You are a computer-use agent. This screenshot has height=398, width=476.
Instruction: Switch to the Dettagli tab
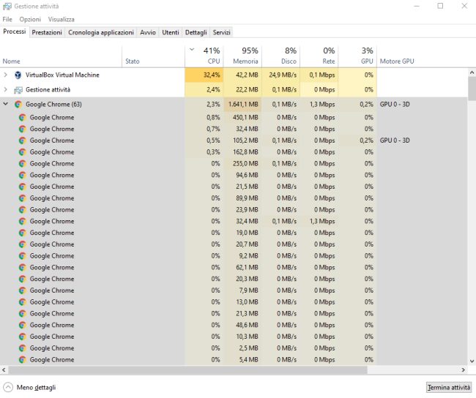point(196,32)
